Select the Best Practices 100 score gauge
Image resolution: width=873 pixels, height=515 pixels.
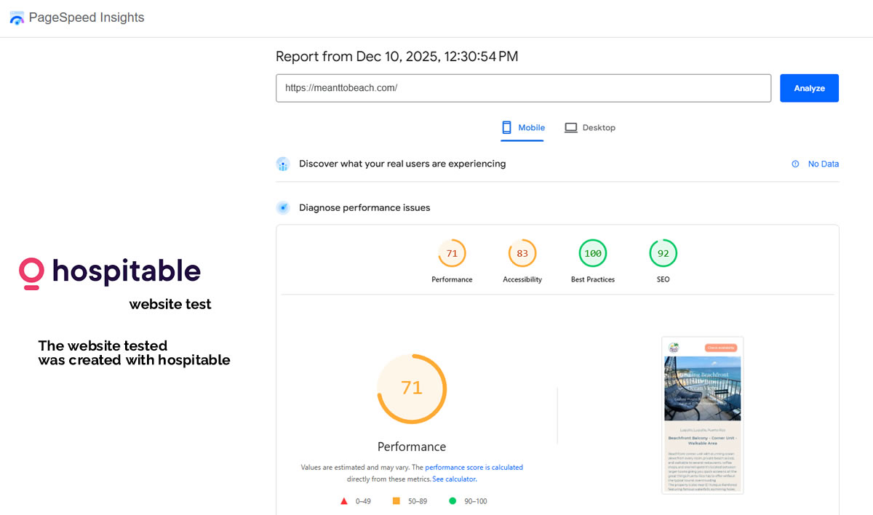(592, 254)
